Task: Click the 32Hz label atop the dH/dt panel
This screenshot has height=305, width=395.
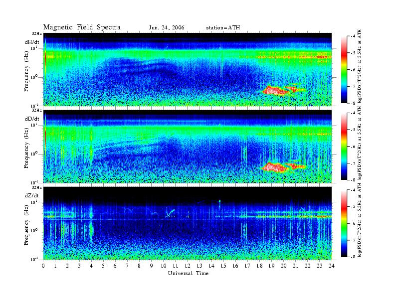Action: pyautogui.click(x=37, y=33)
